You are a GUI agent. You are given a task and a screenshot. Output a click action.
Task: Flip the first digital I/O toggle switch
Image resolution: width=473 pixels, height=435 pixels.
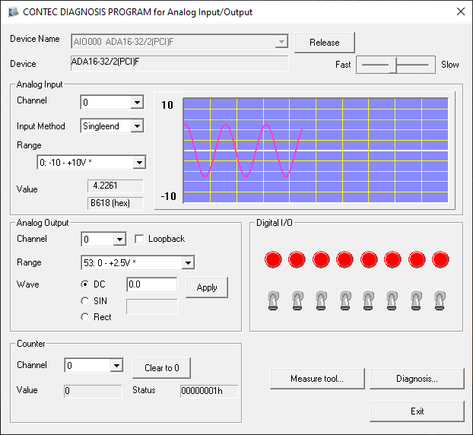click(273, 300)
